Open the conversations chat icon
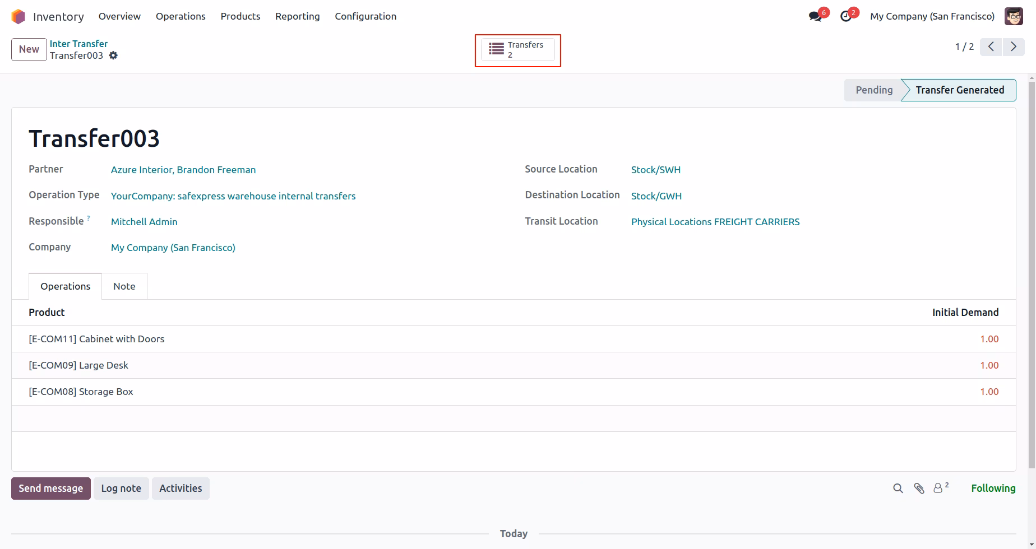Image resolution: width=1036 pixels, height=549 pixels. (x=815, y=17)
